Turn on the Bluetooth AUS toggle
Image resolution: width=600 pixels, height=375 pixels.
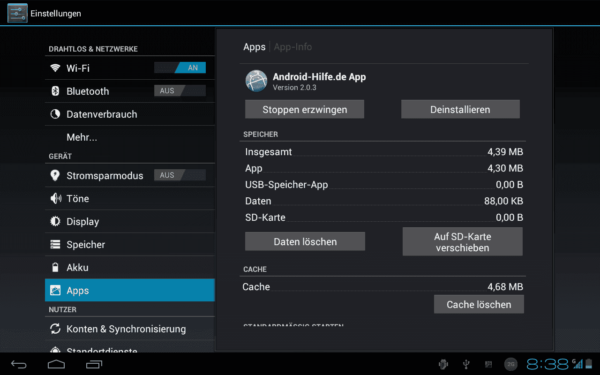coord(180,90)
